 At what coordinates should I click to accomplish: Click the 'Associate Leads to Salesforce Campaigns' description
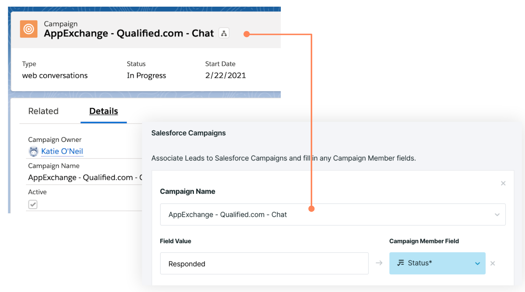pyautogui.click(x=284, y=158)
